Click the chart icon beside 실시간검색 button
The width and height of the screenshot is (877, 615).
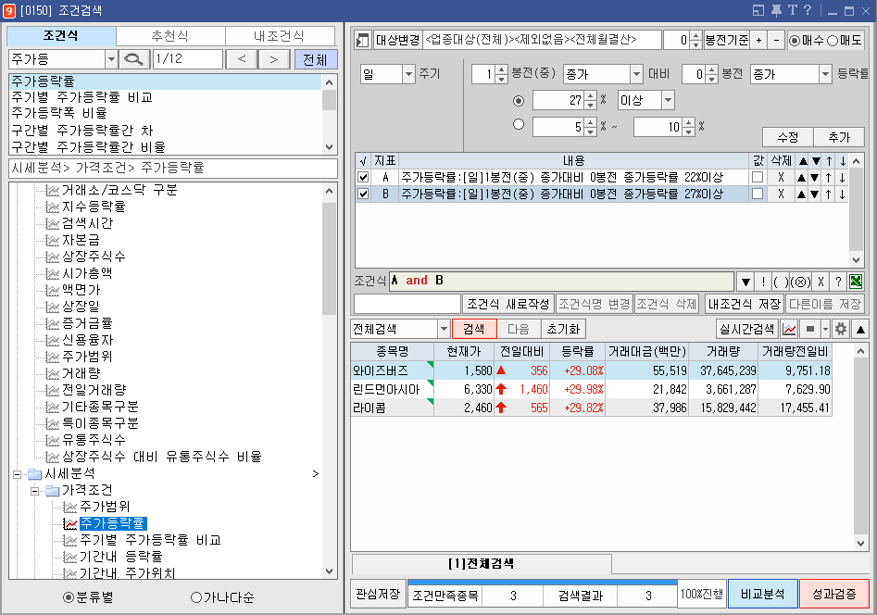click(x=789, y=329)
